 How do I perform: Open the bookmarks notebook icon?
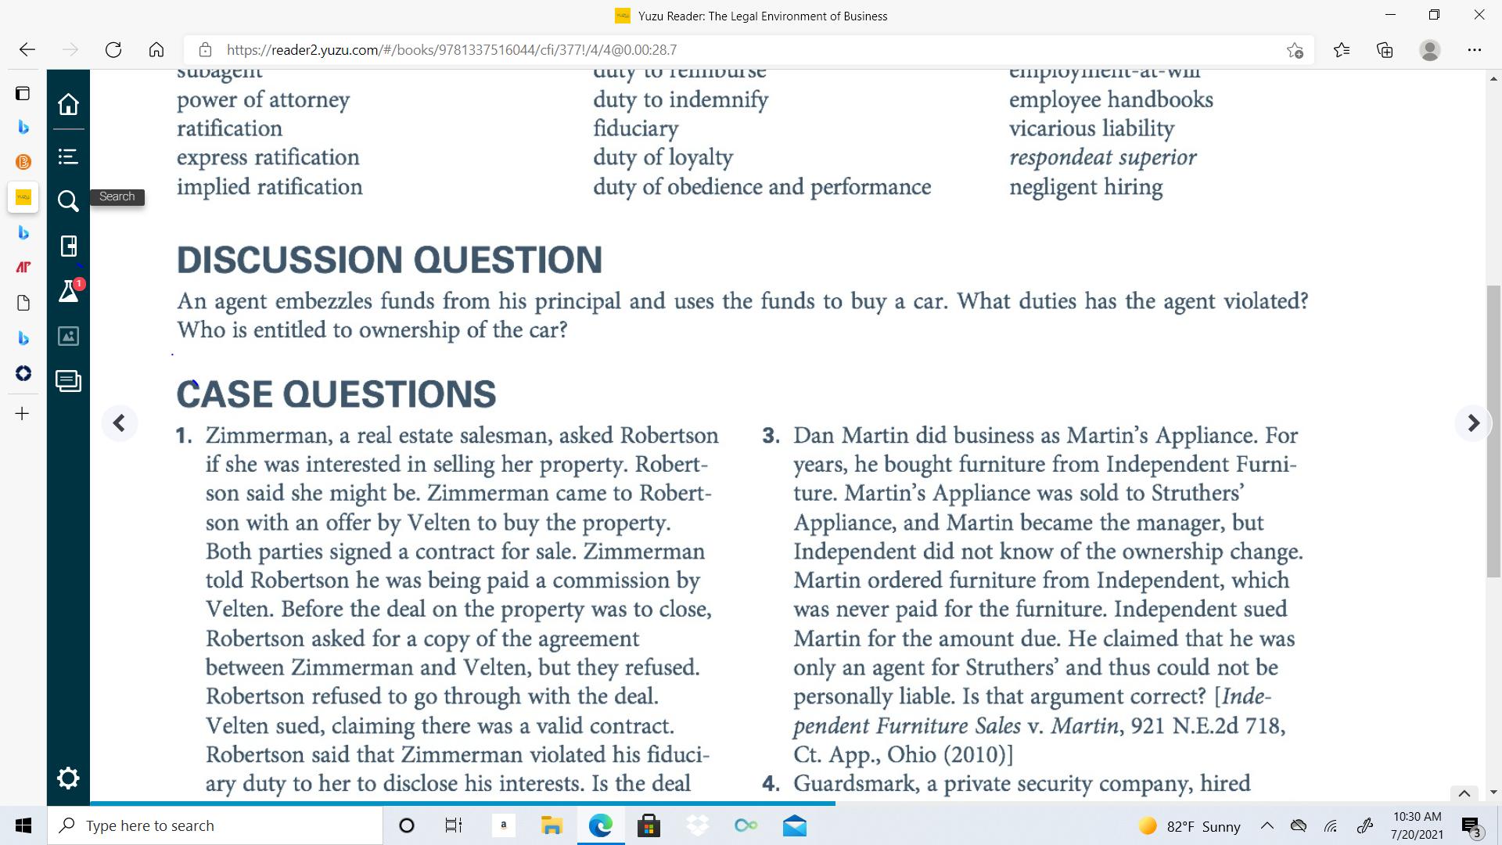tap(68, 246)
